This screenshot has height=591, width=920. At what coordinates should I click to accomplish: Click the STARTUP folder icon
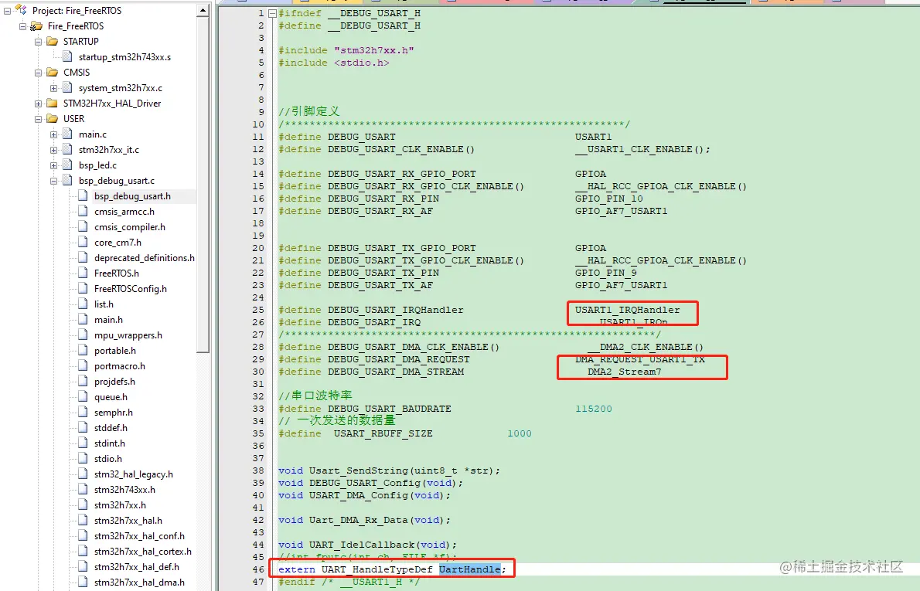coord(53,41)
